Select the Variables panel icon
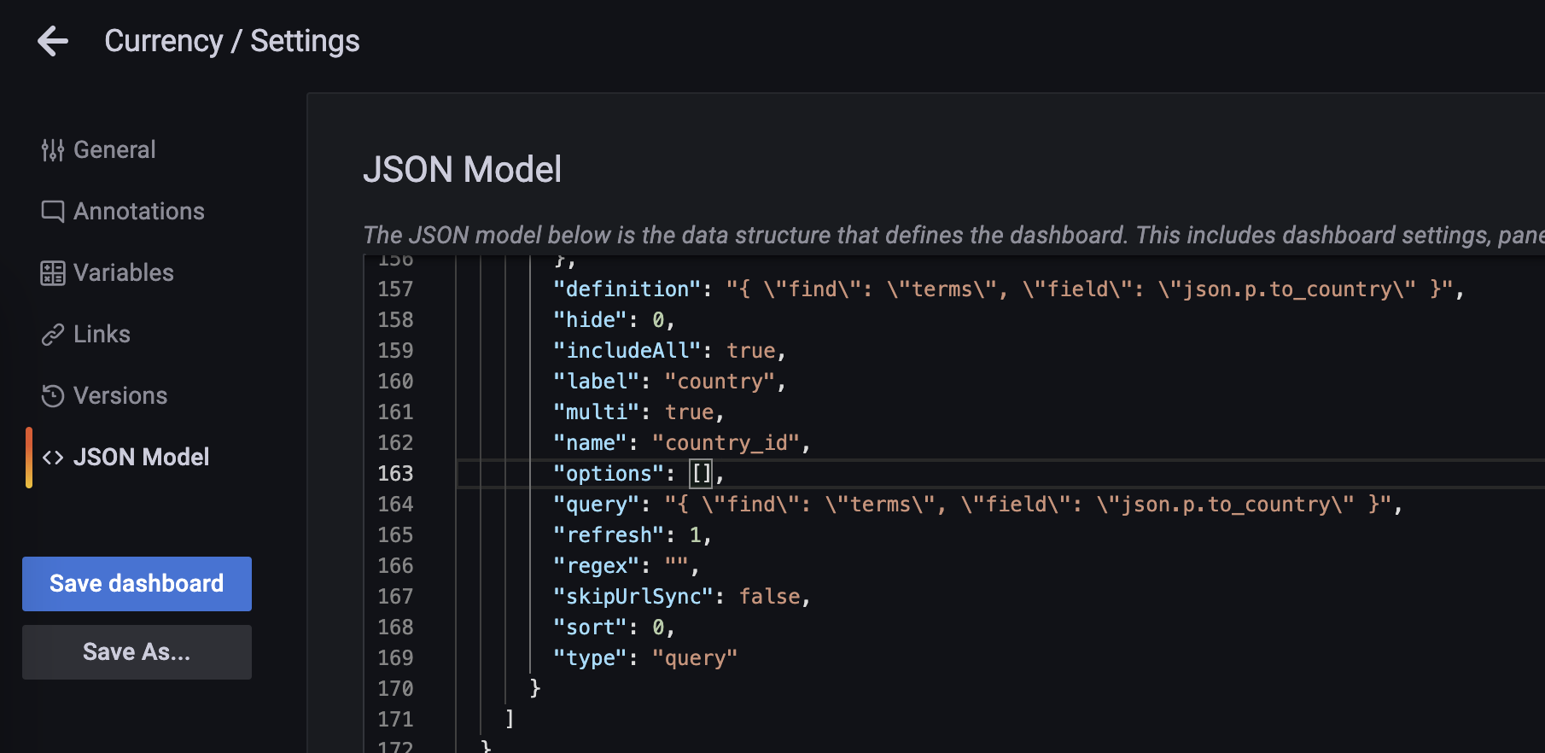Image resolution: width=1545 pixels, height=753 pixels. pos(53,272)
